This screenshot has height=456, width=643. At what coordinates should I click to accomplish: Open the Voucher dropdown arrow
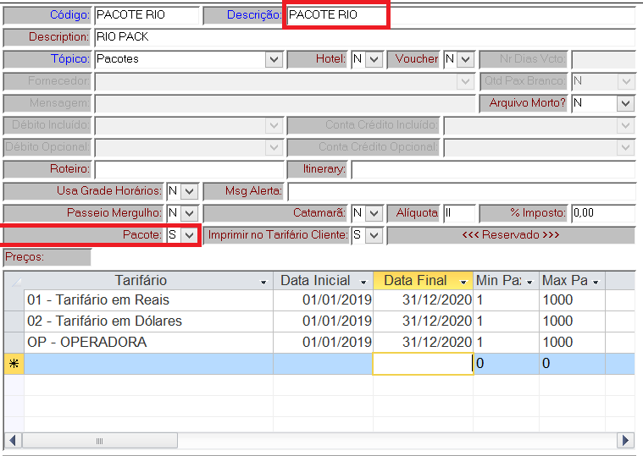467,59
